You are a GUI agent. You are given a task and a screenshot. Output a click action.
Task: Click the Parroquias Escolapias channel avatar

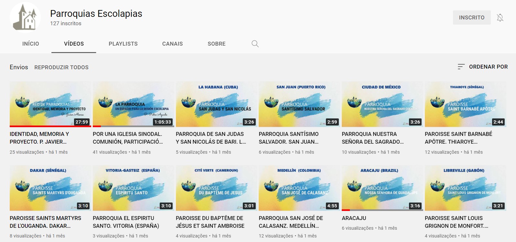[25, 17]
